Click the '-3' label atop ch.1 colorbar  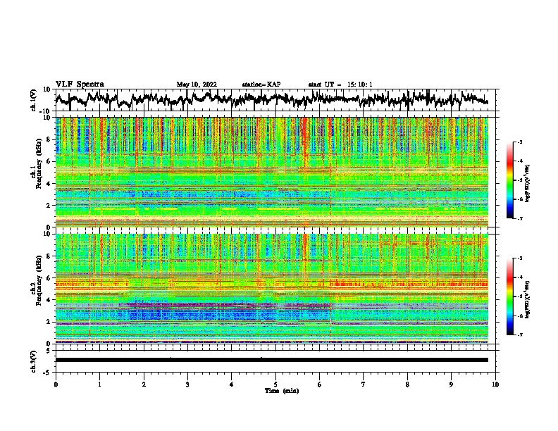(x=519, y=142)
